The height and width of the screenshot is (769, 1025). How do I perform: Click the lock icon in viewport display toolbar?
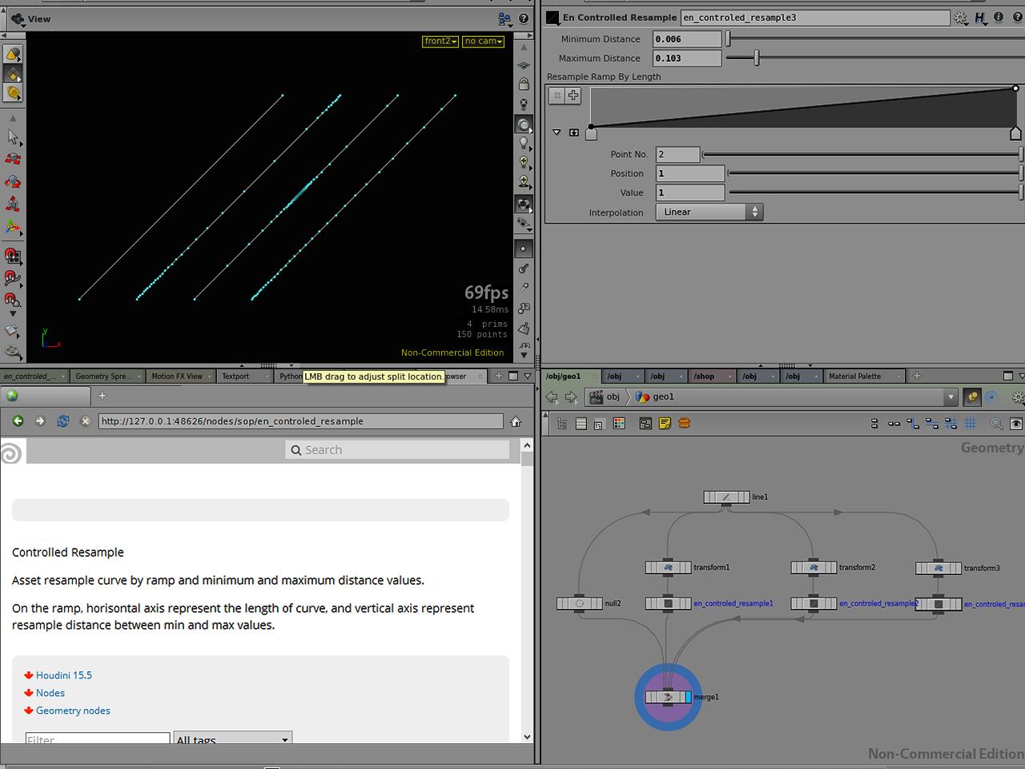[524, 84]
